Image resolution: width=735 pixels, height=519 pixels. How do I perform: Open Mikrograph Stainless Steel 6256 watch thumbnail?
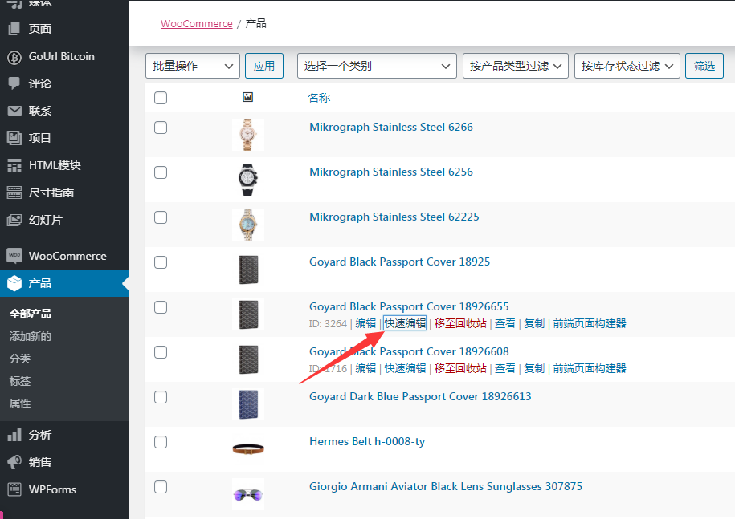248,180
